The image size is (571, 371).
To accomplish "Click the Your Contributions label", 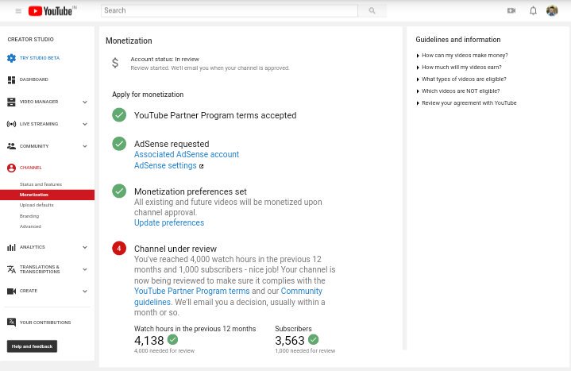I will pos(45,323).
